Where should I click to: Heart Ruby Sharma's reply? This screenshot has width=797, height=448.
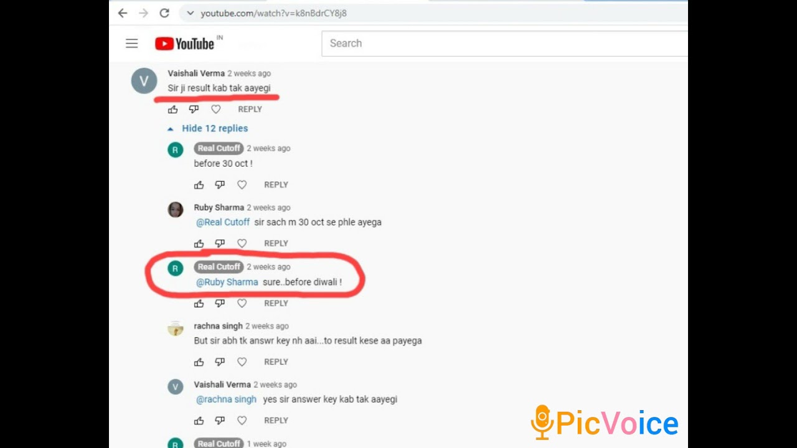pos(242,243)
